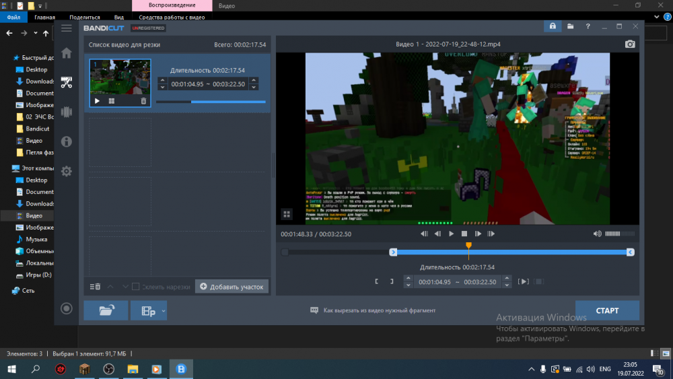Open Средства работы с видео tab
673x379 pixels.
tap(172, 18)
